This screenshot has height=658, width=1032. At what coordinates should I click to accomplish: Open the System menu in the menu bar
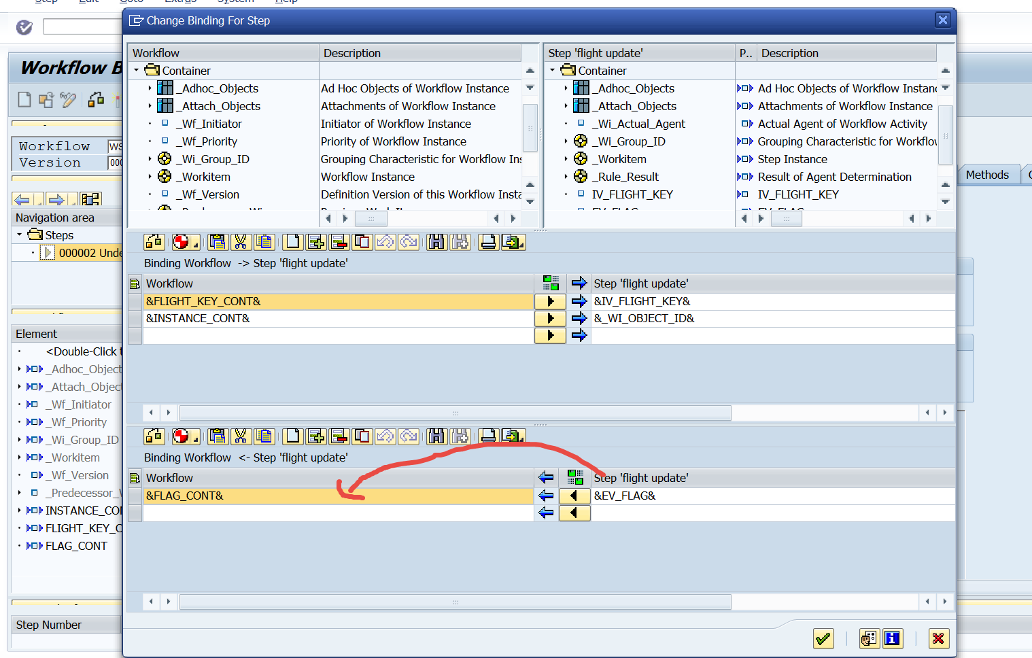coord(235,2)
